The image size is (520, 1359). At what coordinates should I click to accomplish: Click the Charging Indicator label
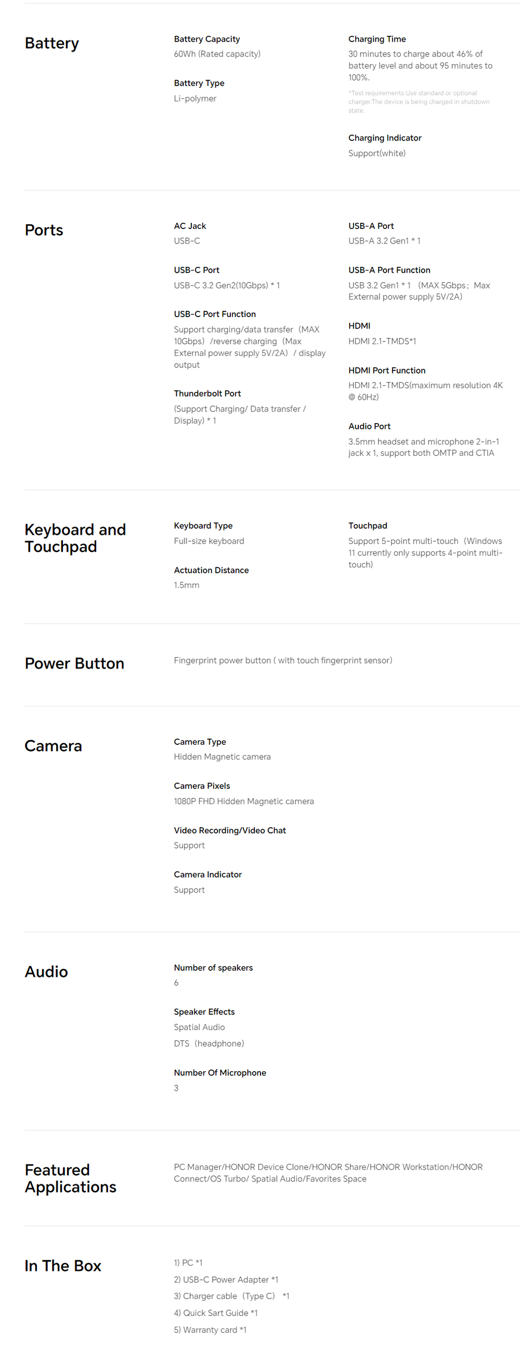point(385,138)
